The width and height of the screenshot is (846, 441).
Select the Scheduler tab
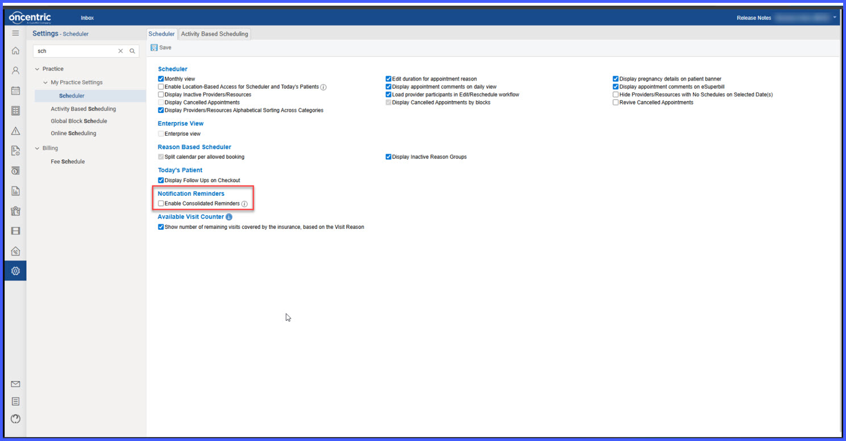click(162, 34)
